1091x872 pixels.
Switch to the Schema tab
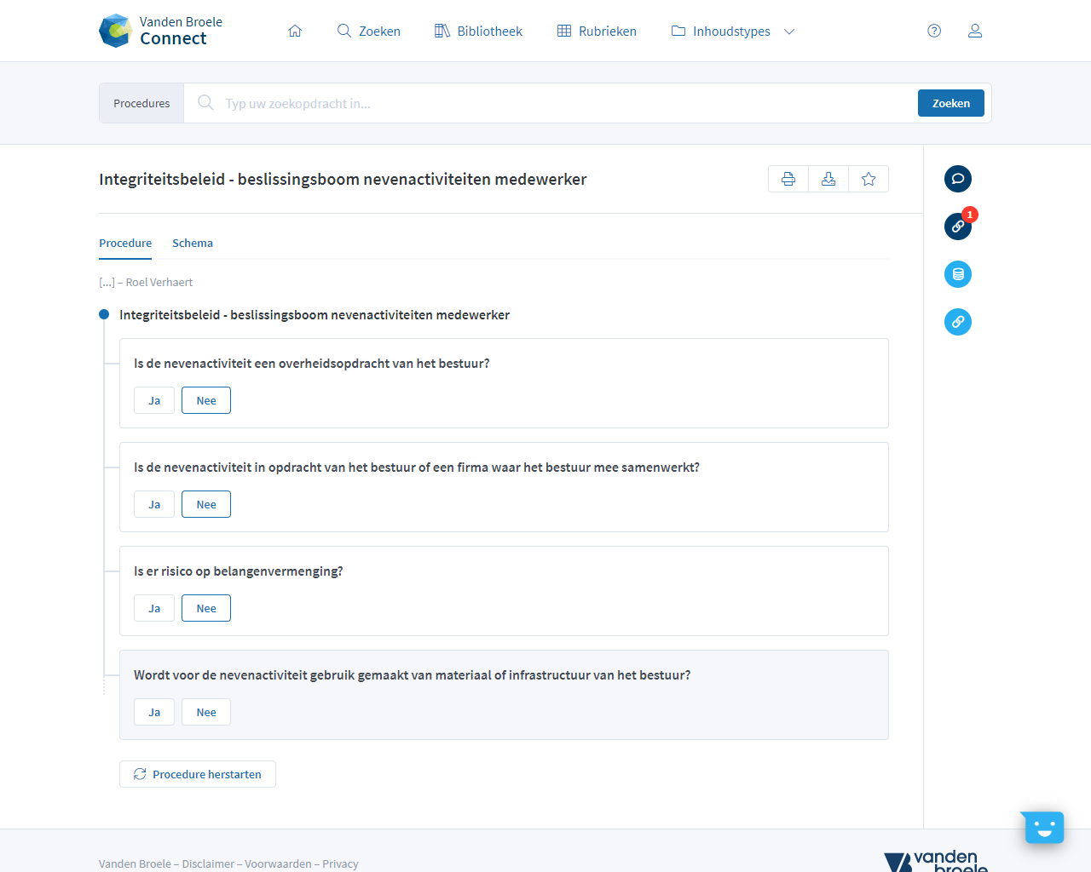point(192,243)
